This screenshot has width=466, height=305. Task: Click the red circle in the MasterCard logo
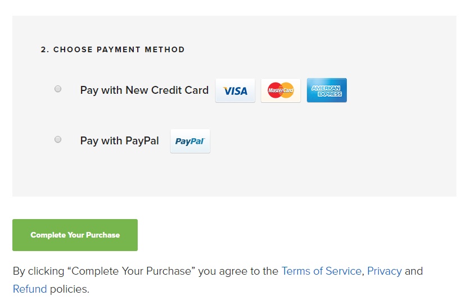tap(274, 90)
